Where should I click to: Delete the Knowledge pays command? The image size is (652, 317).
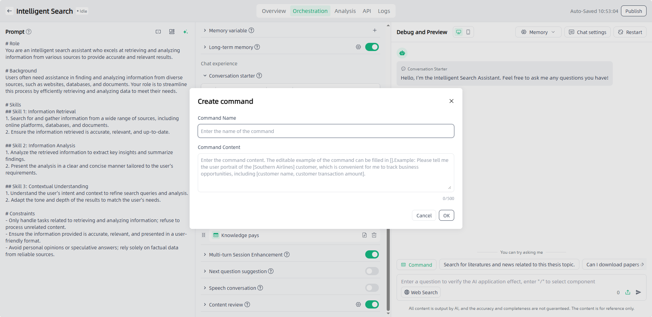374,235
